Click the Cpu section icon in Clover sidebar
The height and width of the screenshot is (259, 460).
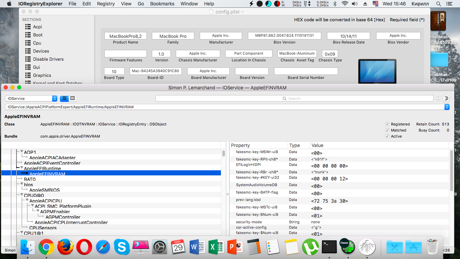coord(28,43)
